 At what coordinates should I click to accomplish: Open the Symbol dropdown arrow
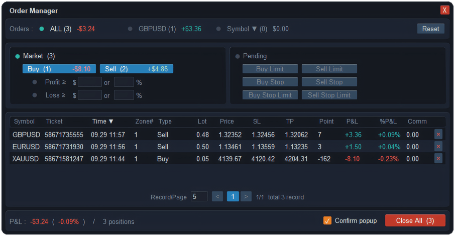coord(254,29)
